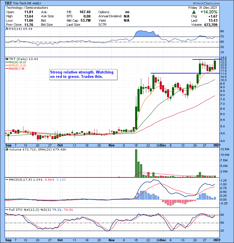The height and width of the screenshot is (243, 234).
Task: Click the Options value no
Action: (x=127, y=12)
